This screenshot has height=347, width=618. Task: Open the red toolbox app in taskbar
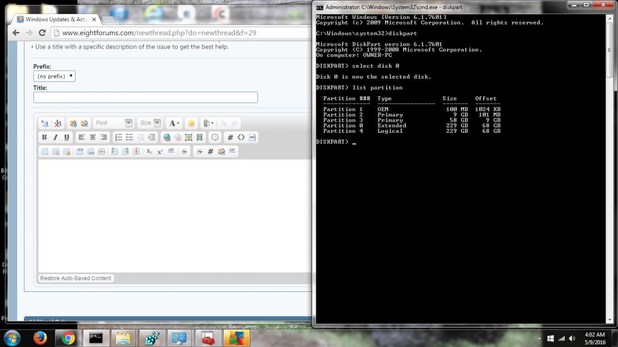[x=208, y=338]
